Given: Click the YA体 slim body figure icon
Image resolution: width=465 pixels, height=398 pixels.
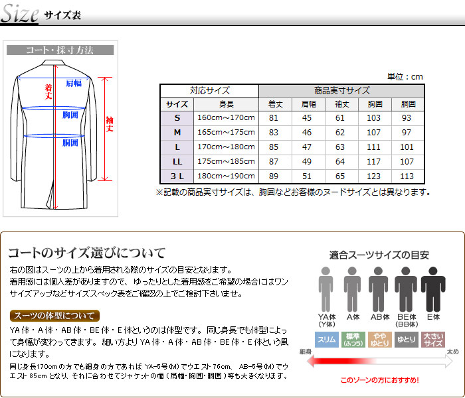Looking at the screenshot, I should point(325,289).
